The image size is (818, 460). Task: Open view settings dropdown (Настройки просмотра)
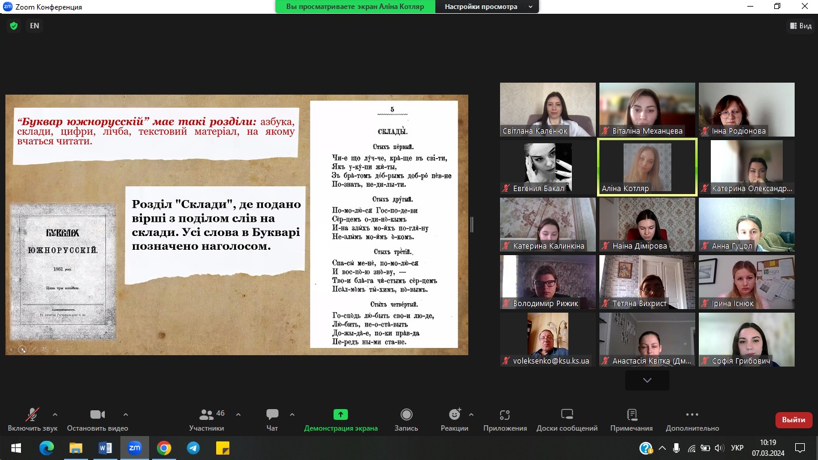pyautogui.click(x=487, y=7)
